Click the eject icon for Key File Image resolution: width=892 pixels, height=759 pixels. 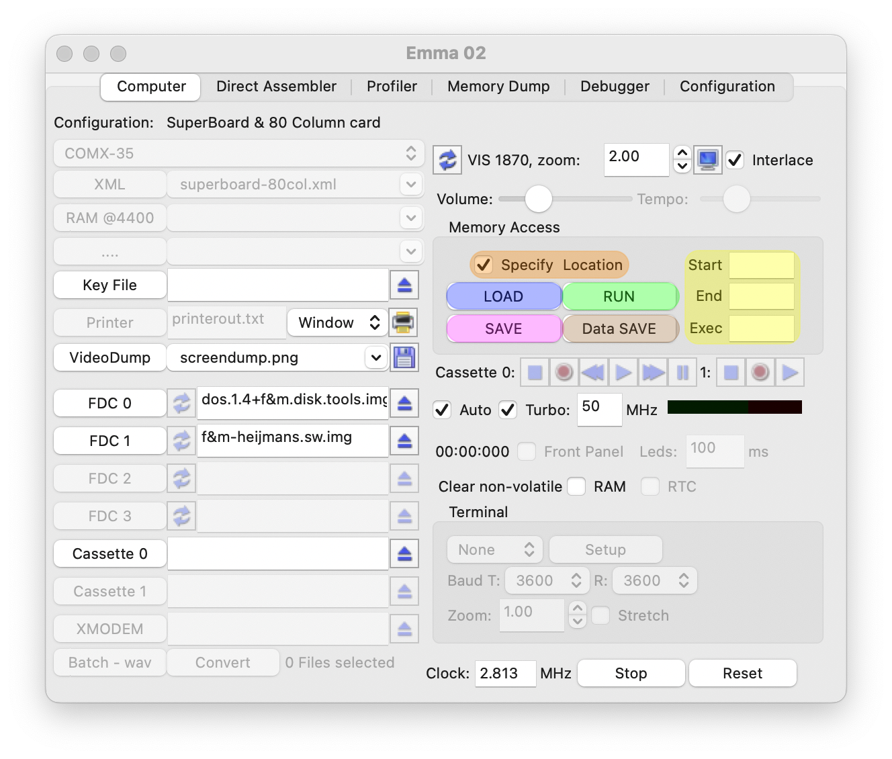(x=404, y=285)
